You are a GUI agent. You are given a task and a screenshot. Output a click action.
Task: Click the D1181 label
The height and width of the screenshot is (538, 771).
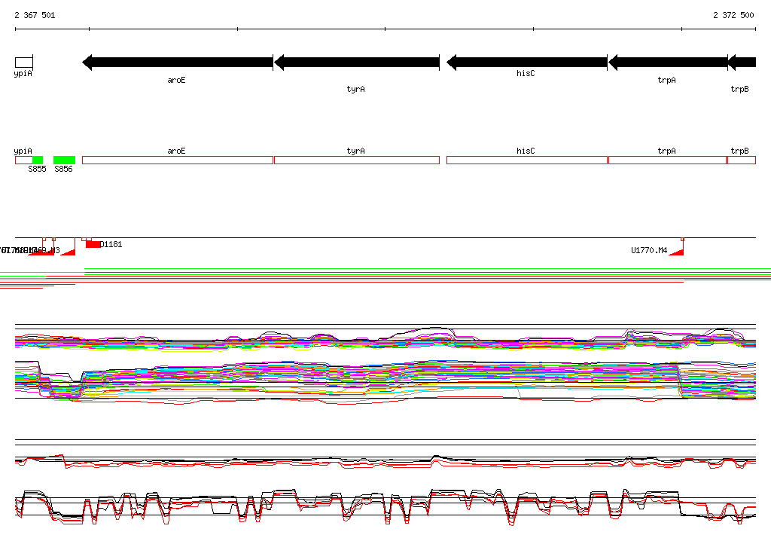111,244
